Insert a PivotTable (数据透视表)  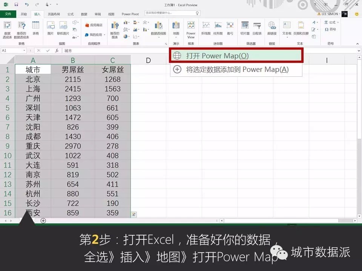[x=7, y=30]
